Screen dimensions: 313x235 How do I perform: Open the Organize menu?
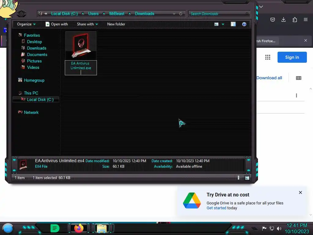(26, 24)
